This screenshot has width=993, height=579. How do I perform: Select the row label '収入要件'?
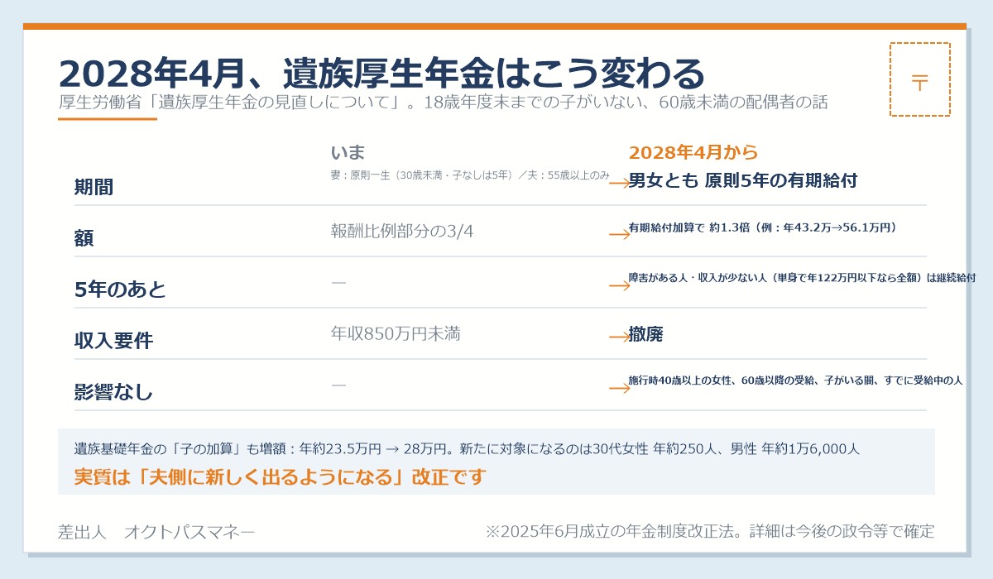[113, 341]
